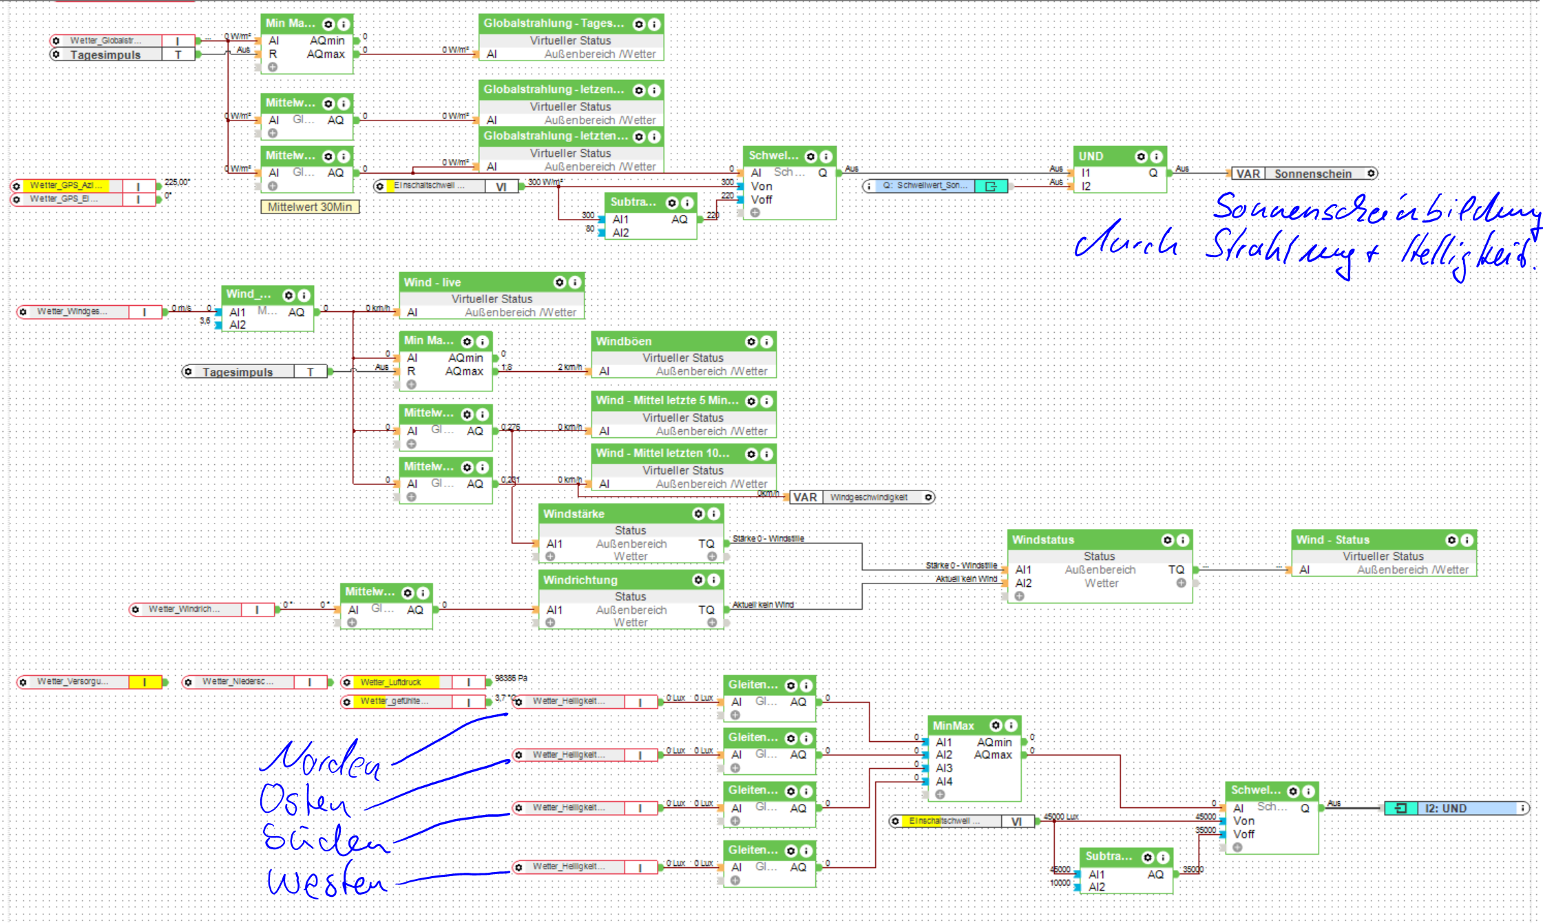Viewport: 1543px width, 923px height.
Task: Click gear on Windrichtung block
Action: pyautogui.click(x=698, y=580)
